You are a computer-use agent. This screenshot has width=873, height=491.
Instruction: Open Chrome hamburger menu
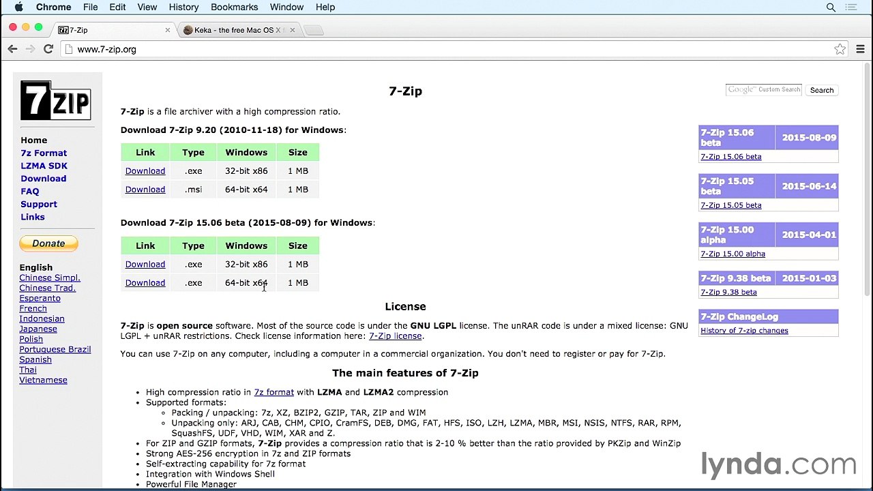coord(860,49)
